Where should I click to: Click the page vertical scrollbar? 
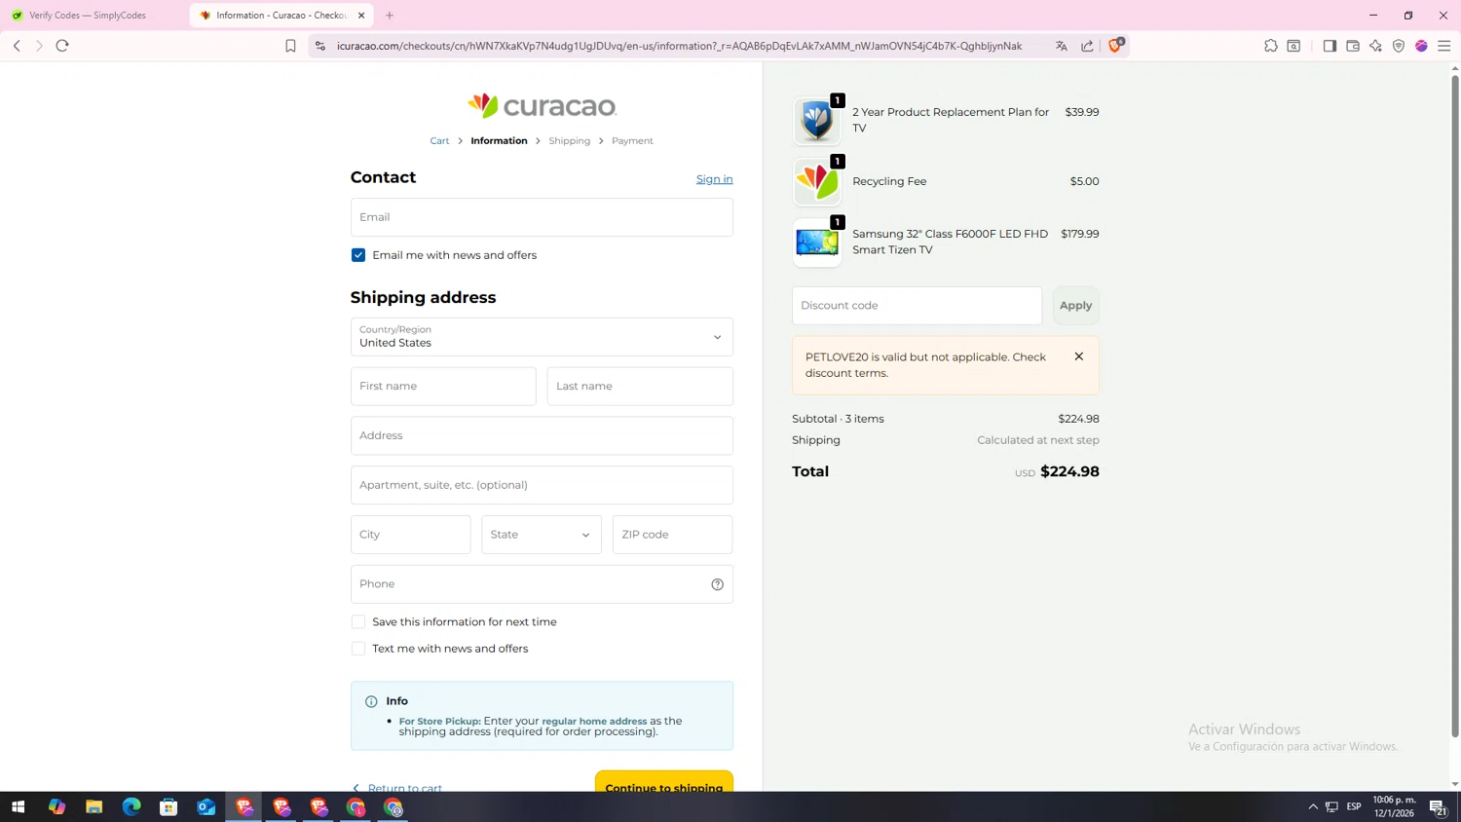pyautogui.click(x=1455, y=404)
